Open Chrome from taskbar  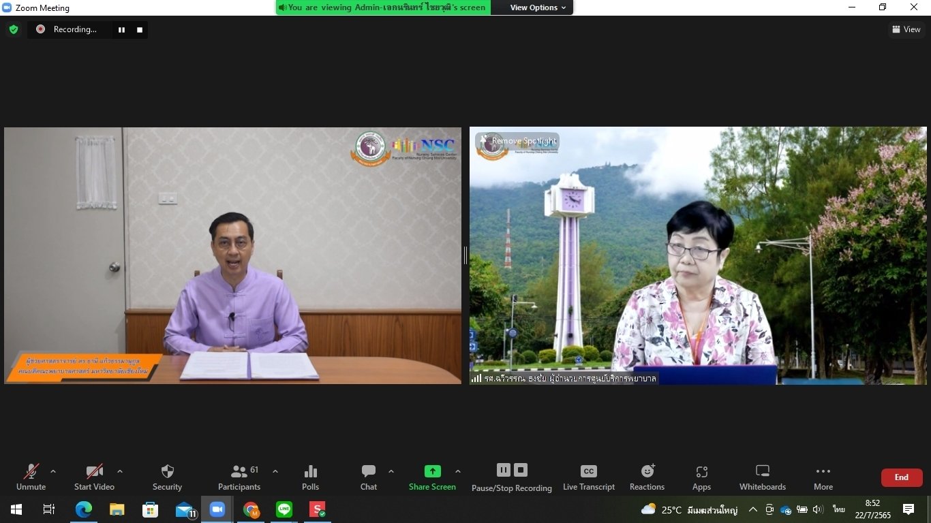[251, 509]
